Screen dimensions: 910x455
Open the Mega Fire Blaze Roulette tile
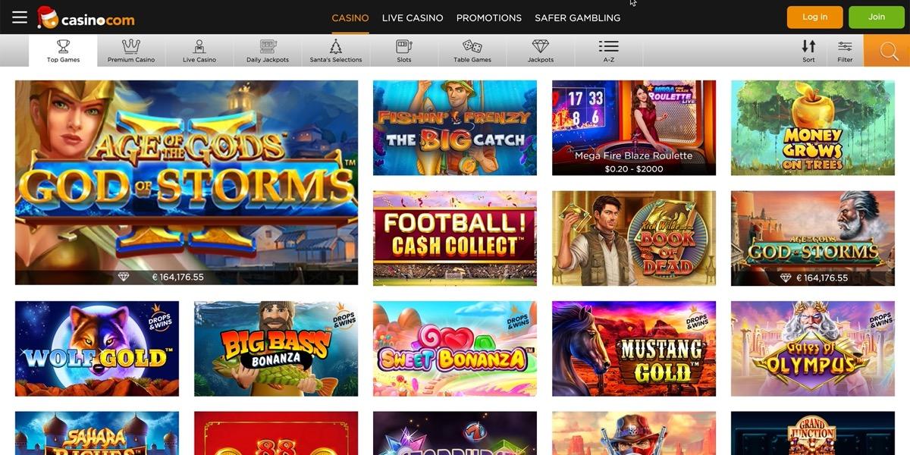pos(634,128)
